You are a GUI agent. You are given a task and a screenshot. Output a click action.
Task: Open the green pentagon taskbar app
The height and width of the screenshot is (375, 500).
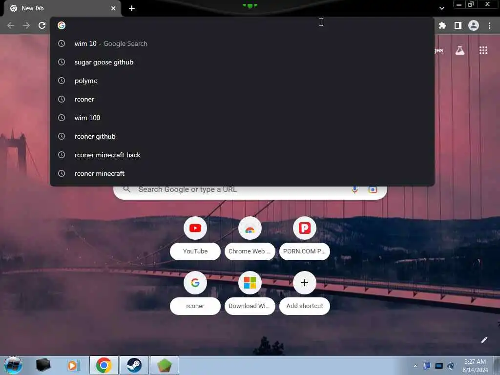click(164, 365)
